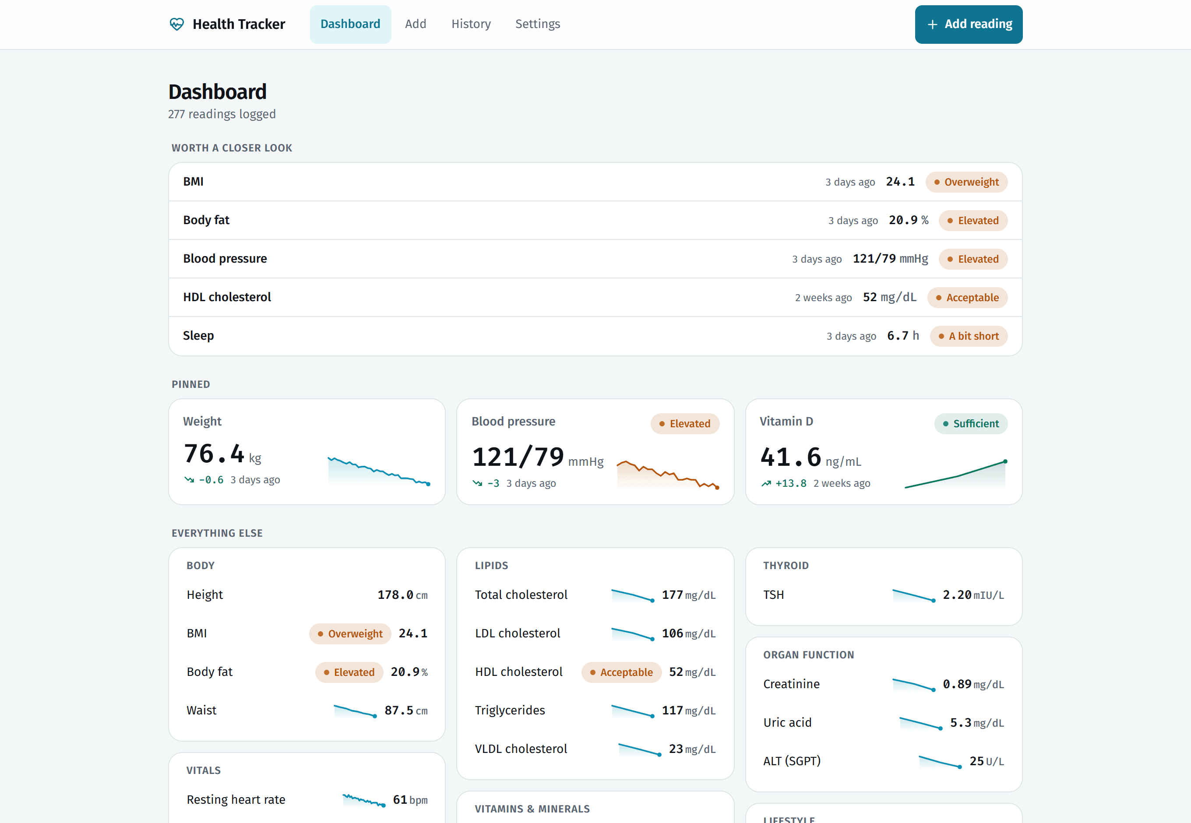Image resolution: width=1191 pixels, height=823 pixels.
Task: Click the Add reading button
Action: coord(968,24)
